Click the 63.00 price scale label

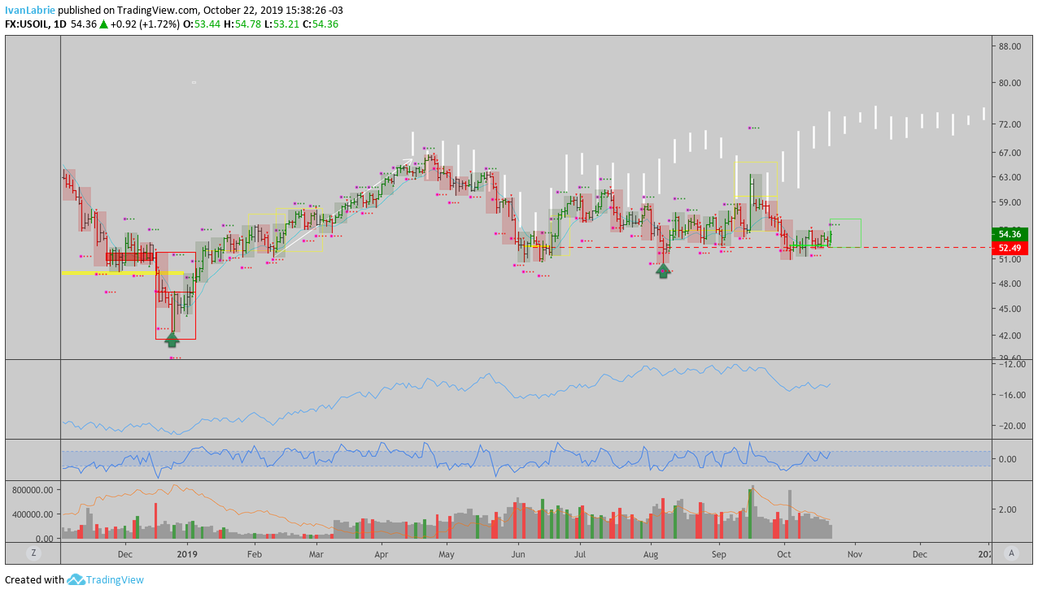(x=1010, y=177)
